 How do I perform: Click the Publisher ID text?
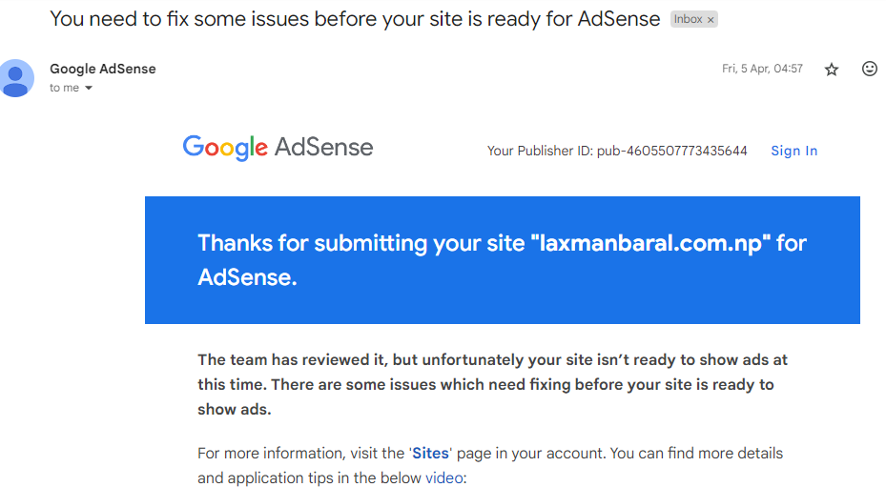click(616, 151)
